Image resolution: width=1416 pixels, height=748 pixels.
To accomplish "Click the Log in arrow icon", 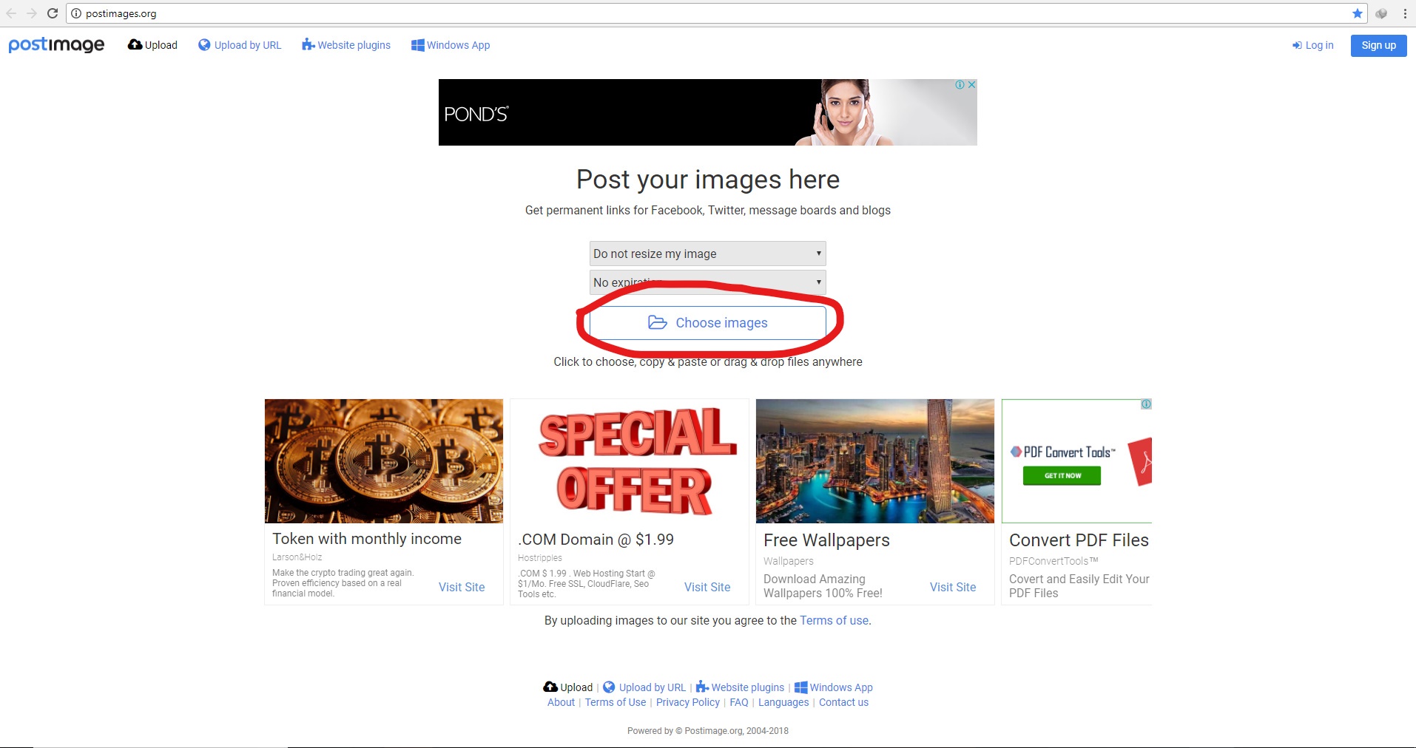I will (1297, 45).
